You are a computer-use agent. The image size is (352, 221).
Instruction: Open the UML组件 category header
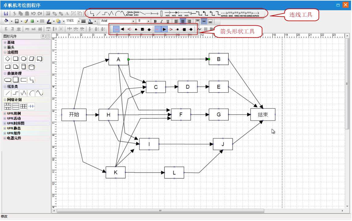pyautogui.click(x=27, y=133)
